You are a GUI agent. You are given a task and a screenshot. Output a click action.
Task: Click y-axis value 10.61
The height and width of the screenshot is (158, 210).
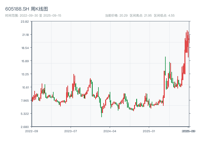[x=25, y=87]
